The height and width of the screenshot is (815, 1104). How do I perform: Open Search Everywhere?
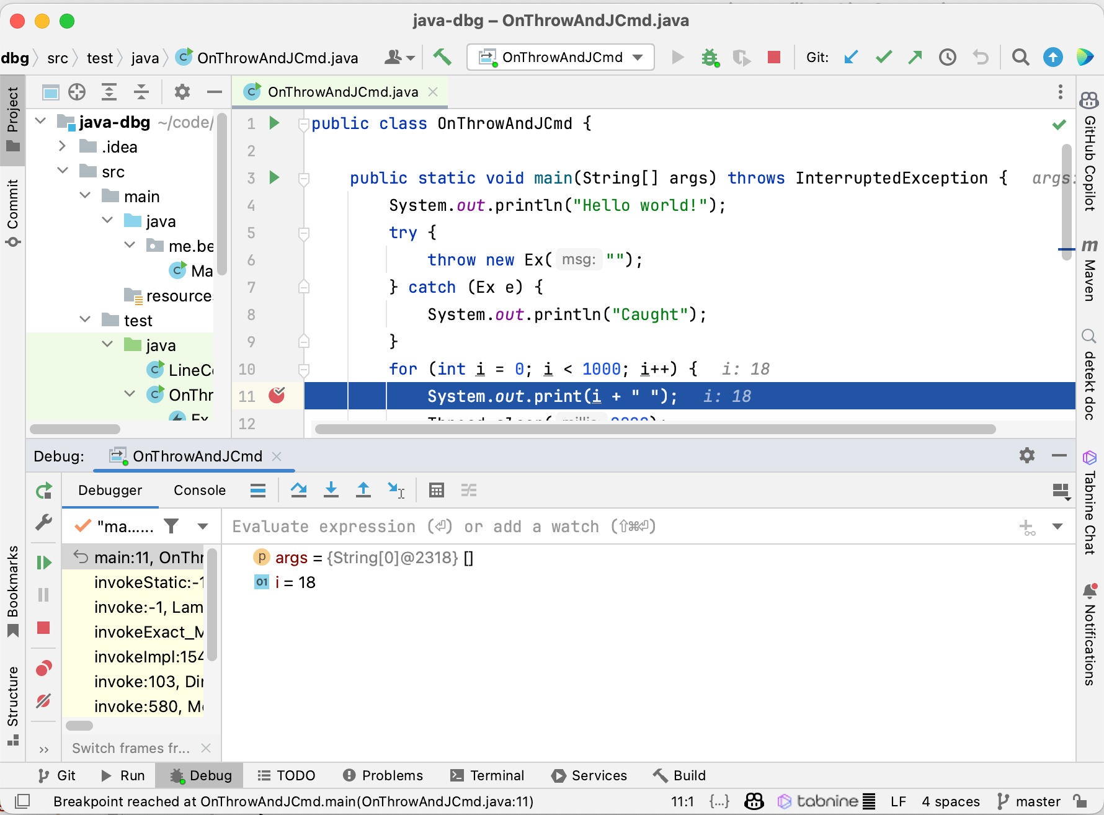pos(1020,57)
